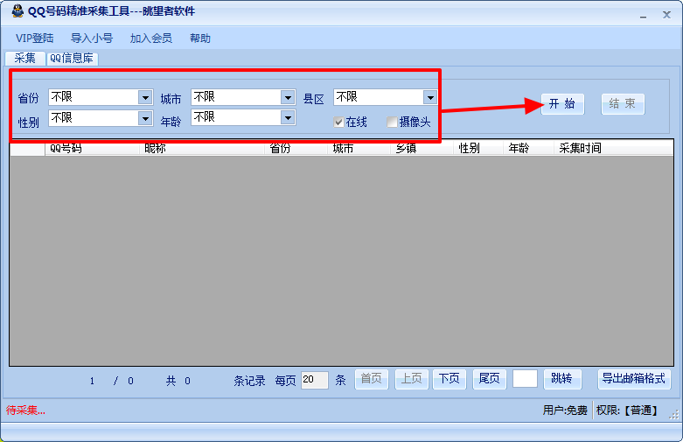
Task: Click the 下页 next page button
Action: pos(450,379)
